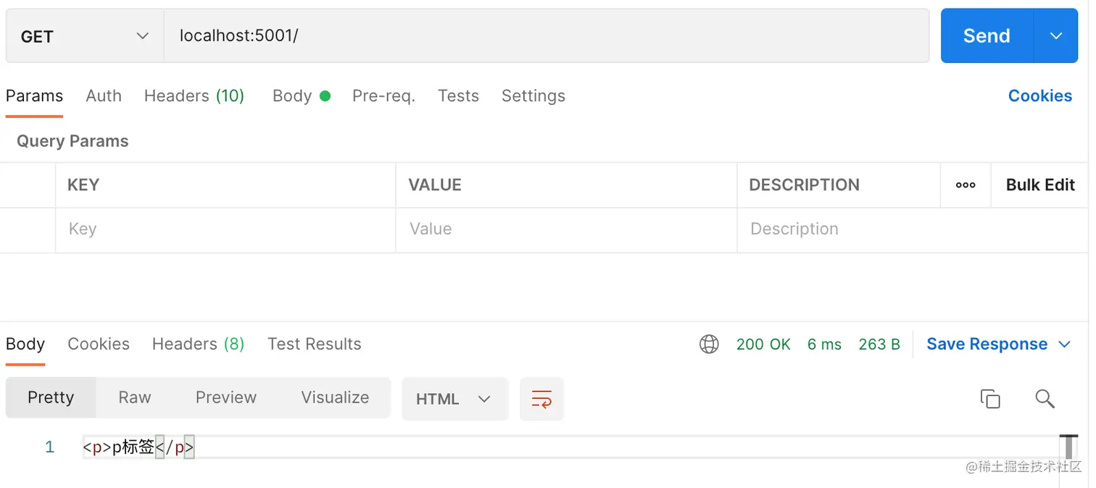Expand the Send button arrow options
This screenshot has height=488, width=1096.
(1055, 36)
